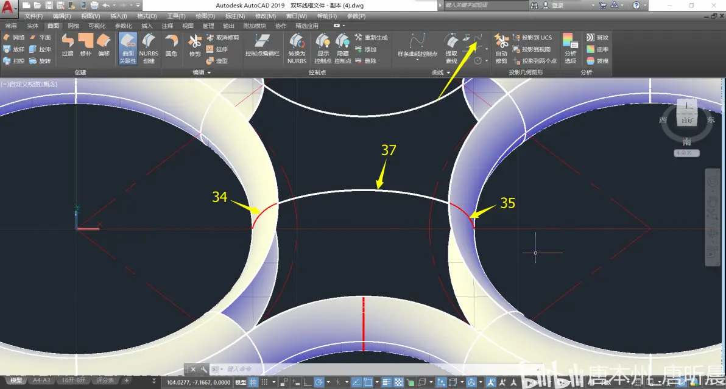This screenshot has height=389, width=726.
Task: Open the 修改(M) menu
Action: (266, 16)
